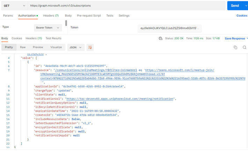Image resolution: width=248 pixels, height=151 pixels.
Task: Click the "lifecycleNotificationUrl" key
Action: coord(55,107)
